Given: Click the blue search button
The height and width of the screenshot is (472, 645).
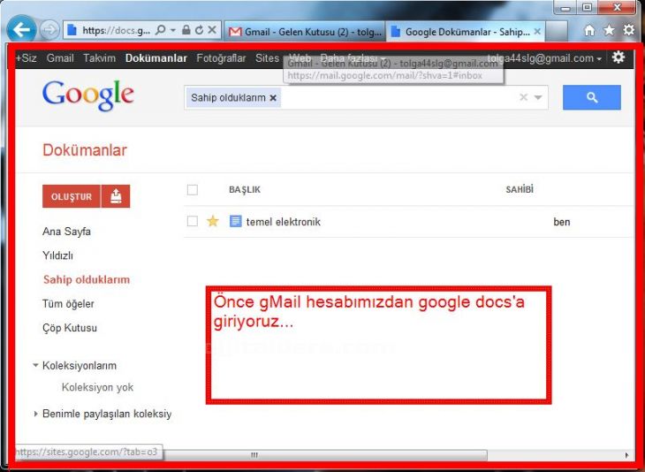Looking at the screenshot, I should click(591, 97).
